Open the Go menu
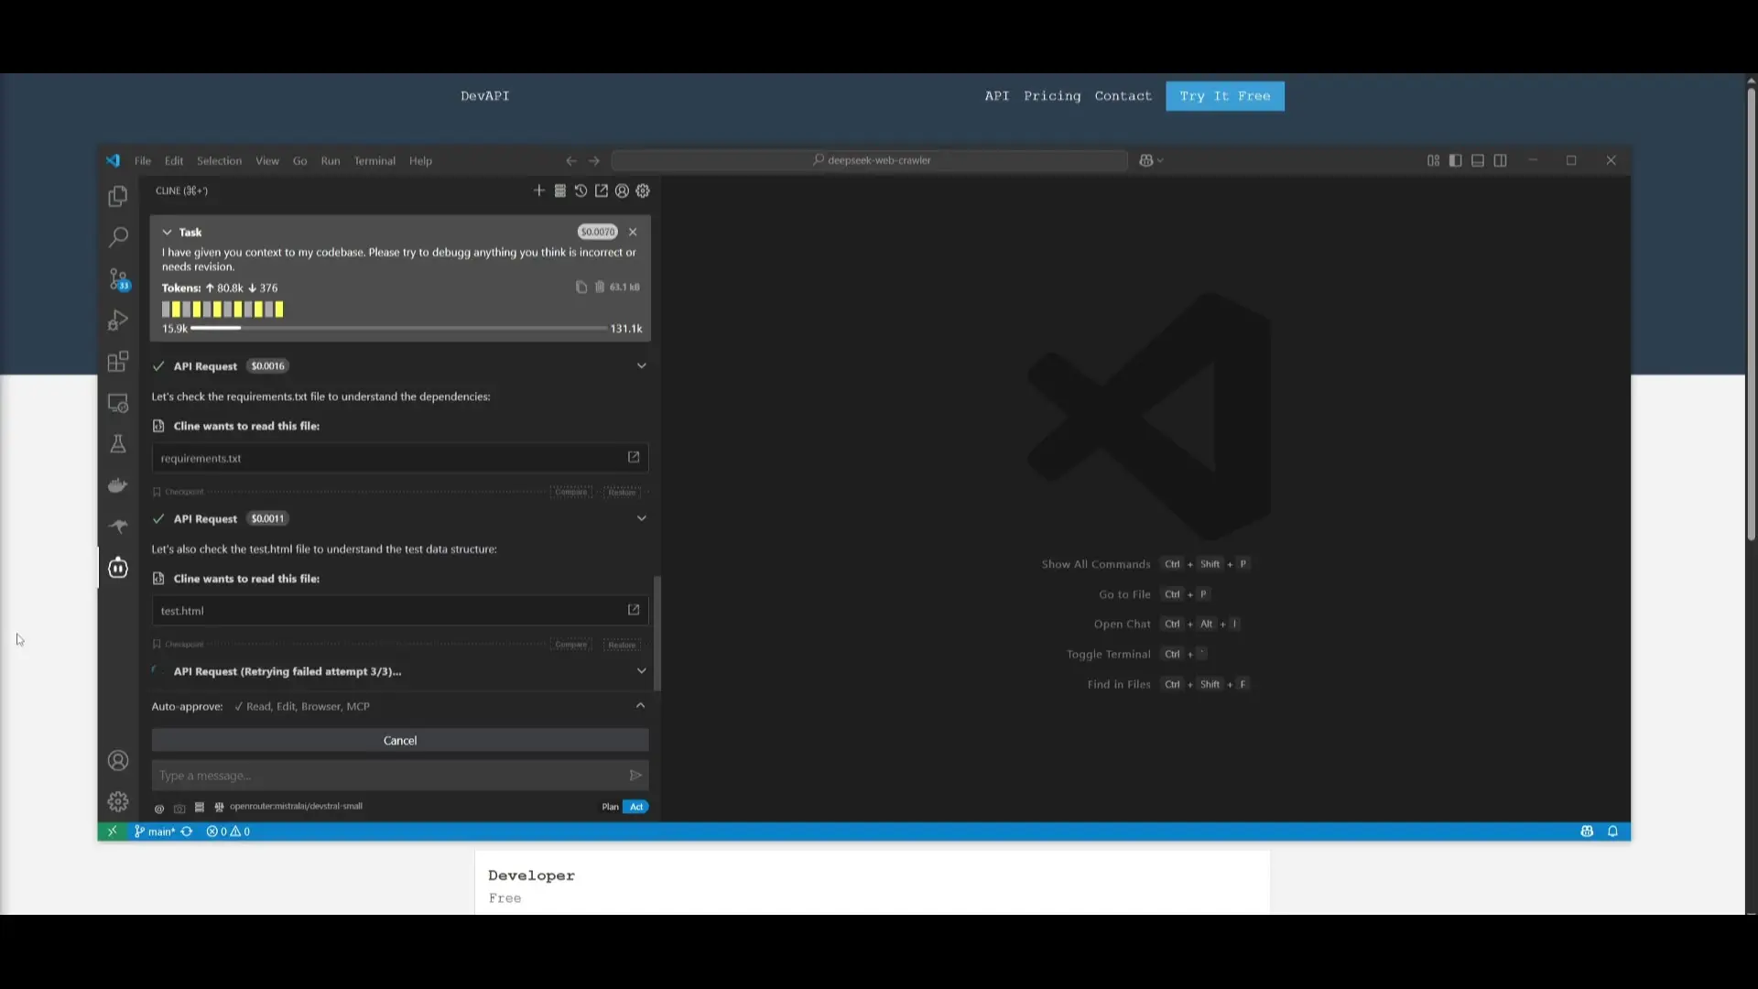The width and height of the screenshot is (1758, 989). 299,161
